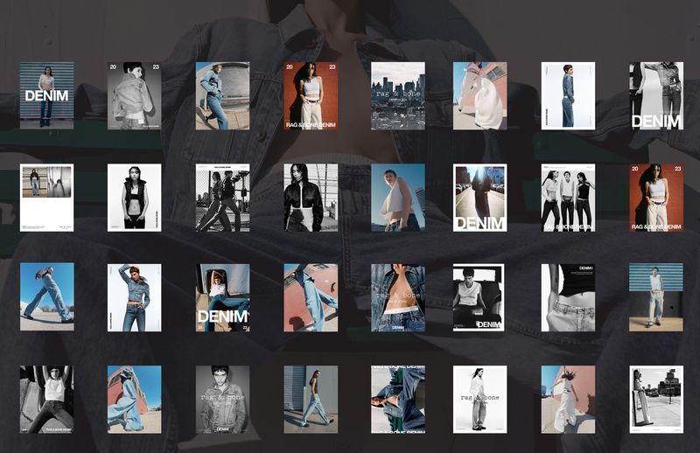Open the city skyline rag & bone poster

pos(398,95)
